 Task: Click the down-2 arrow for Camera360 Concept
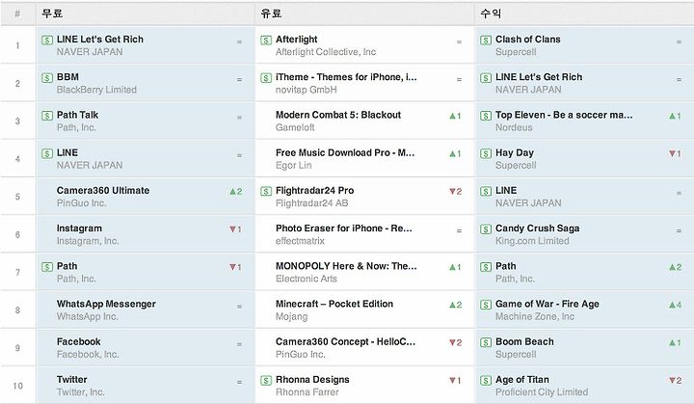click(x=455, y=342)
